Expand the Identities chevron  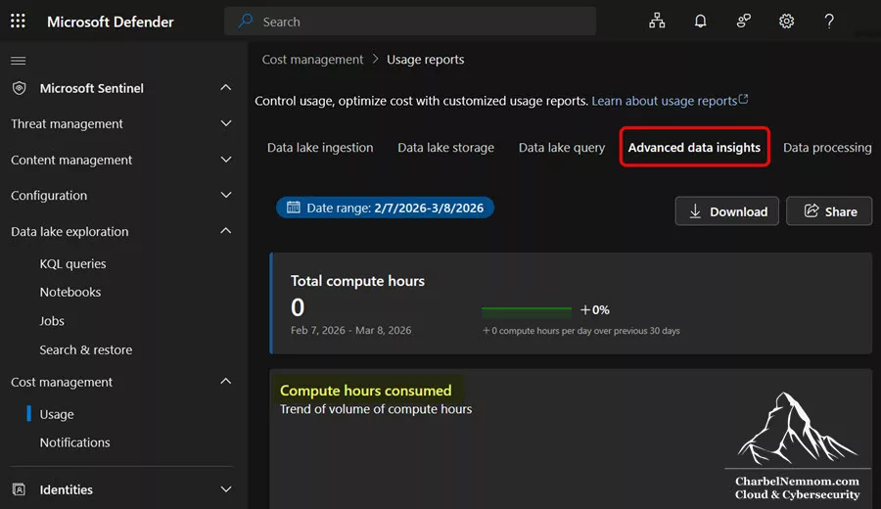pos(226,489)
